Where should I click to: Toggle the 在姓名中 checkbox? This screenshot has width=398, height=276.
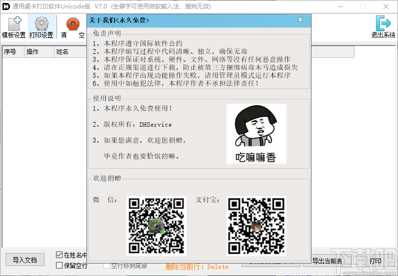59,255
